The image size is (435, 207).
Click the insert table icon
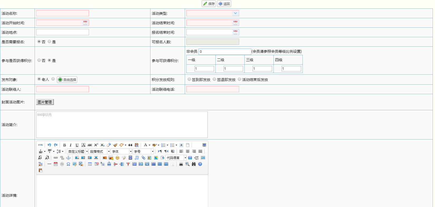pos(90,164)
